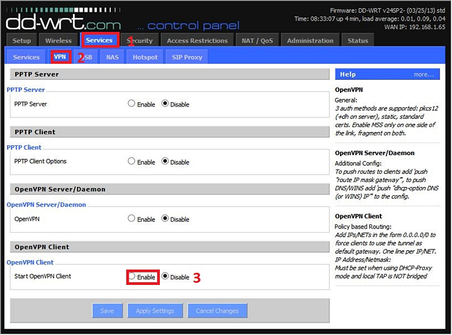Click the Time and load average text
This screenshot has width=452, height=335.
[370, 19]
